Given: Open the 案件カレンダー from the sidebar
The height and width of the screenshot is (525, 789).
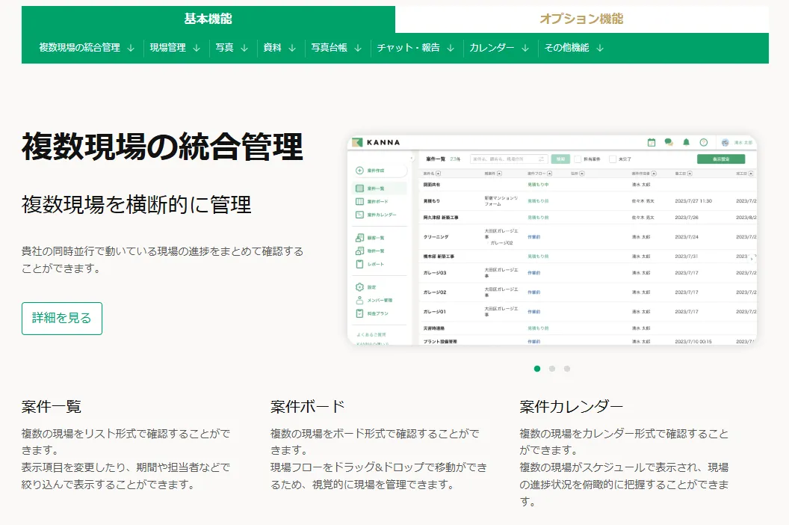Looking at the screenshot, I should [380, 215].
